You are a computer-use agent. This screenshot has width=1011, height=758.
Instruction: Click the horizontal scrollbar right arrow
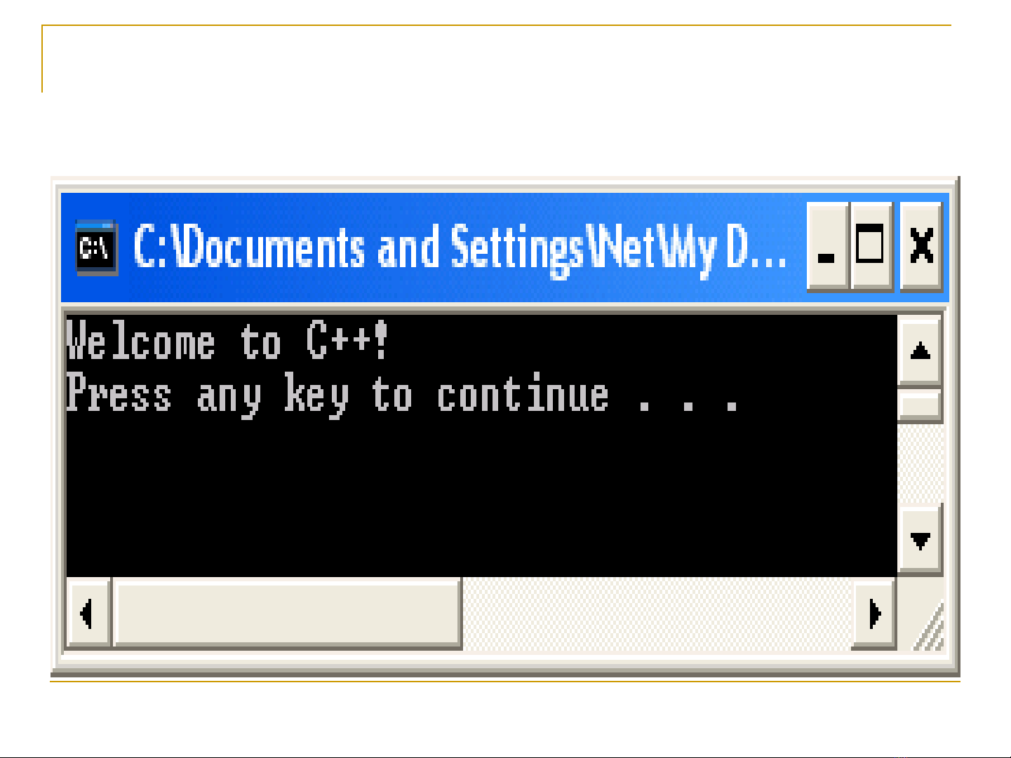pos(874,614)
